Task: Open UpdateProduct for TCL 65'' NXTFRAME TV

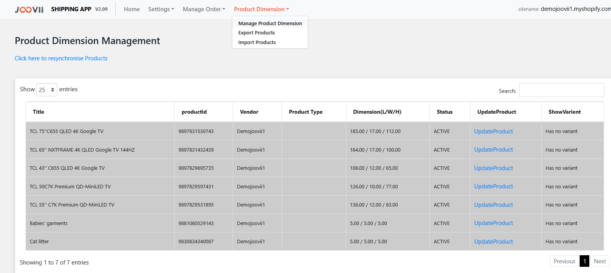Action: pos(494,150)
